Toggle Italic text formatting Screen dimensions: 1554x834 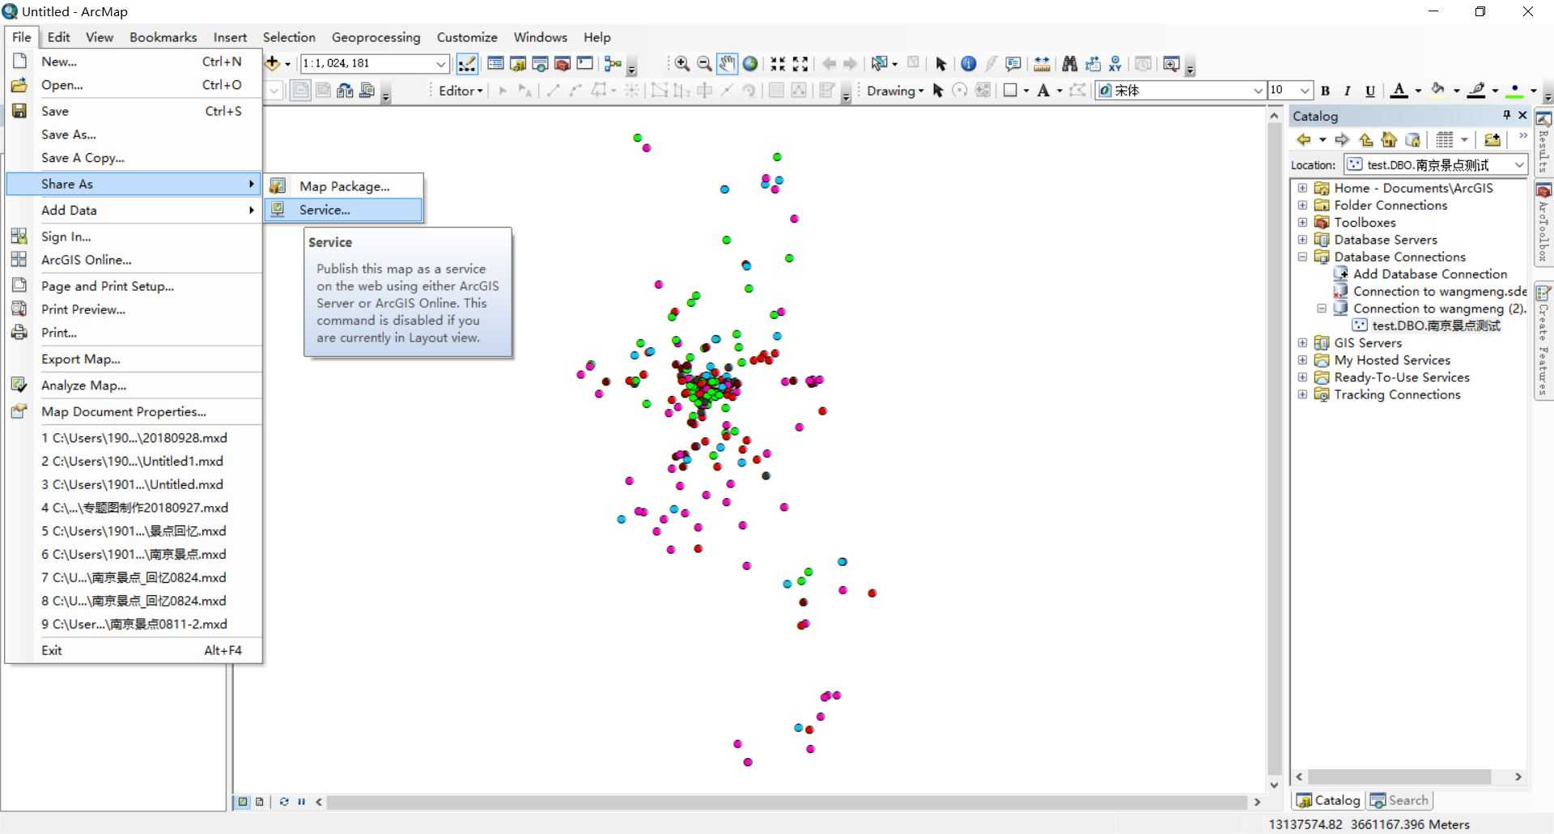1347,91
